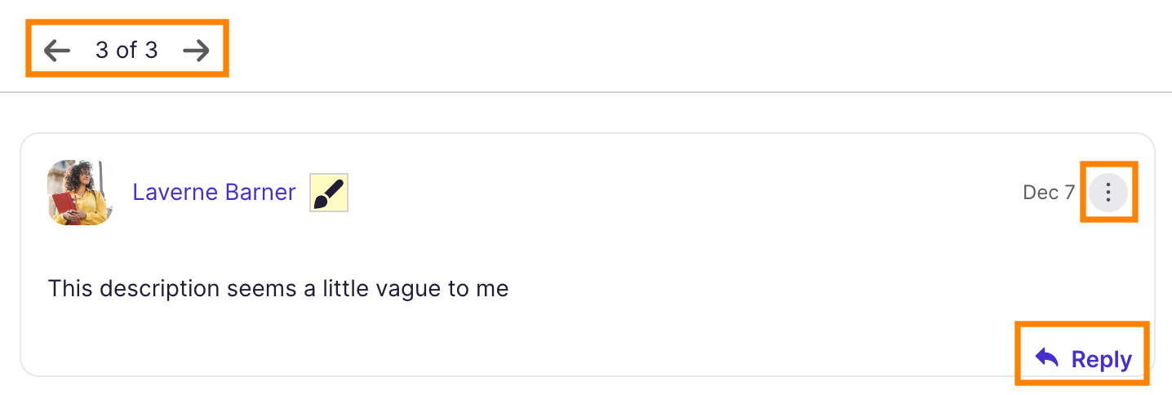The width and height of the screenshot is (1172, 395).
Task: Open Laverne Barner's profile picture
Action: pos(80,193)
